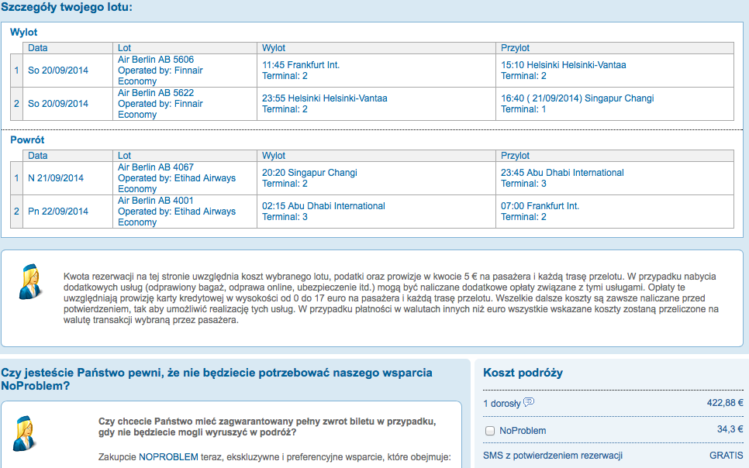The width and height of the screenshot is (749, 468).
Task: Click the Powrót section heading
Action: pos(27,140)
